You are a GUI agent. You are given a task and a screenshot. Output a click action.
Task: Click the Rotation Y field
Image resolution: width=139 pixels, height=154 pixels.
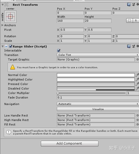click(99, 36)
